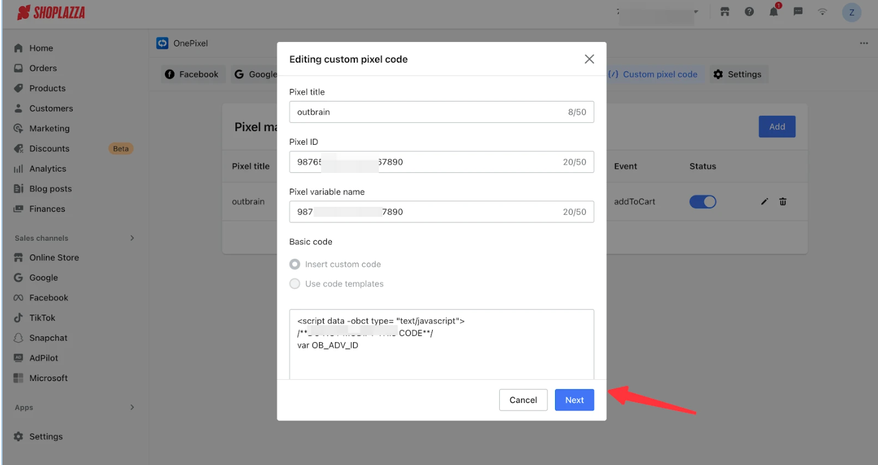This screenshot has height=465, width=878.
Task: Select the Insert custom code radio
Action: coord(295,264)
